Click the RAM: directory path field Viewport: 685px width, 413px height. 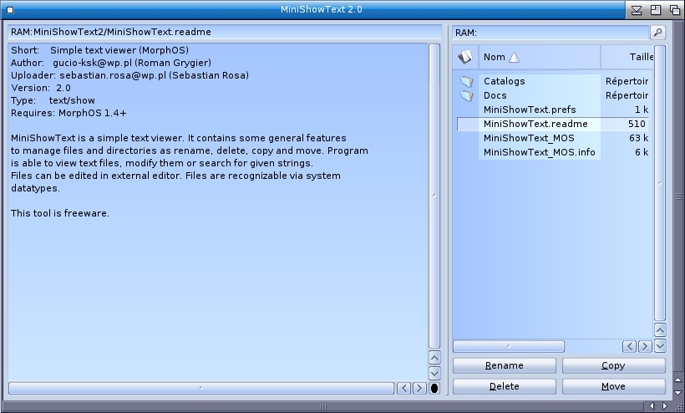550,33
